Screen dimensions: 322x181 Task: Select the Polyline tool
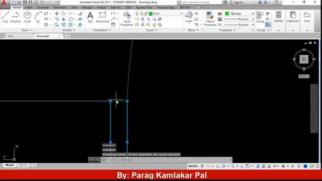click(x=16, y=17)
